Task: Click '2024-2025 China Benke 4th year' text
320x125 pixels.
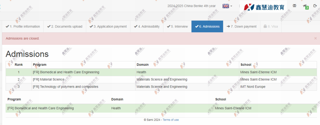Action: pos(191,6)
